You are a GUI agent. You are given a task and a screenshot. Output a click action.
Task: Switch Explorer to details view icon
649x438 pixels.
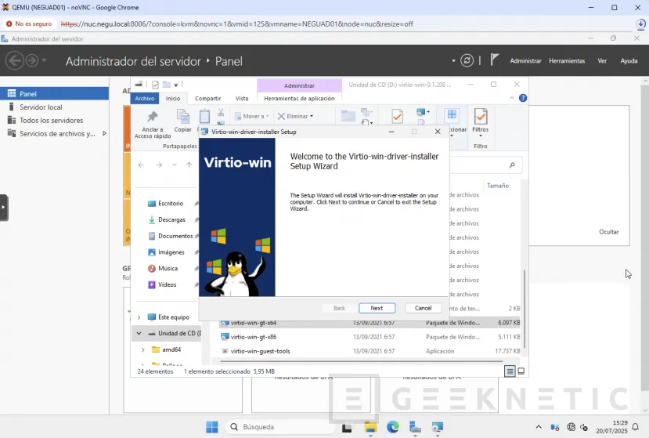pyautogui.click(x=510, y=371)
